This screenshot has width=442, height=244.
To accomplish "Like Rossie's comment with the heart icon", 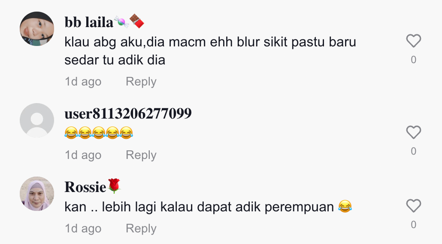I will pos(413,206).
